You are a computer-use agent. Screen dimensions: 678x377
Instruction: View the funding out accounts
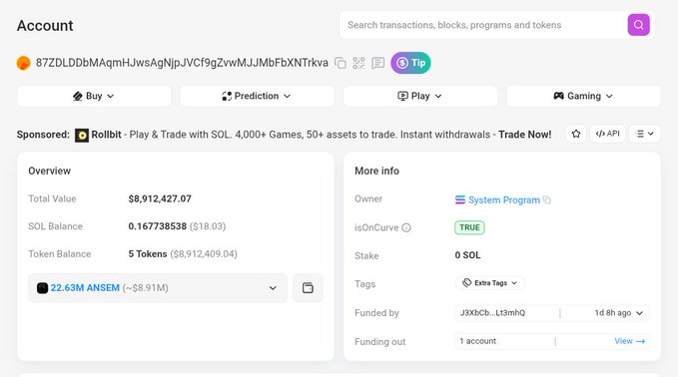pyautogui.click(x=629, y=341)
